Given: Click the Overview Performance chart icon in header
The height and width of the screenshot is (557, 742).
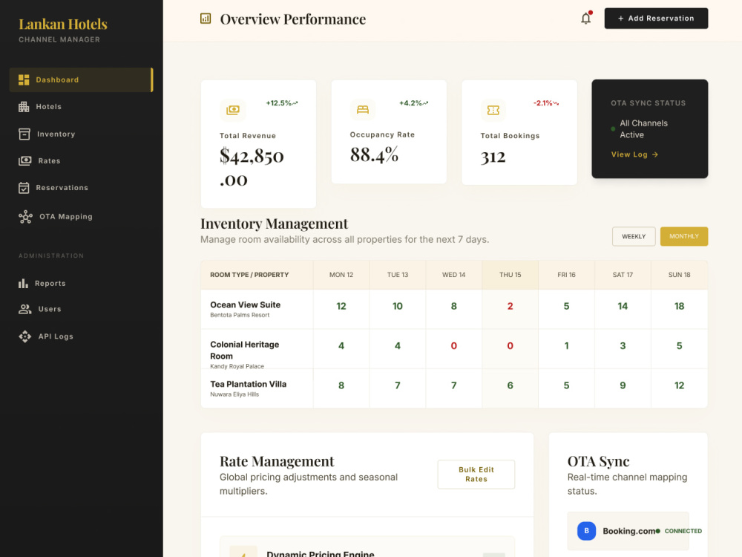Looking at the screenshot, I should pos(206,19).
